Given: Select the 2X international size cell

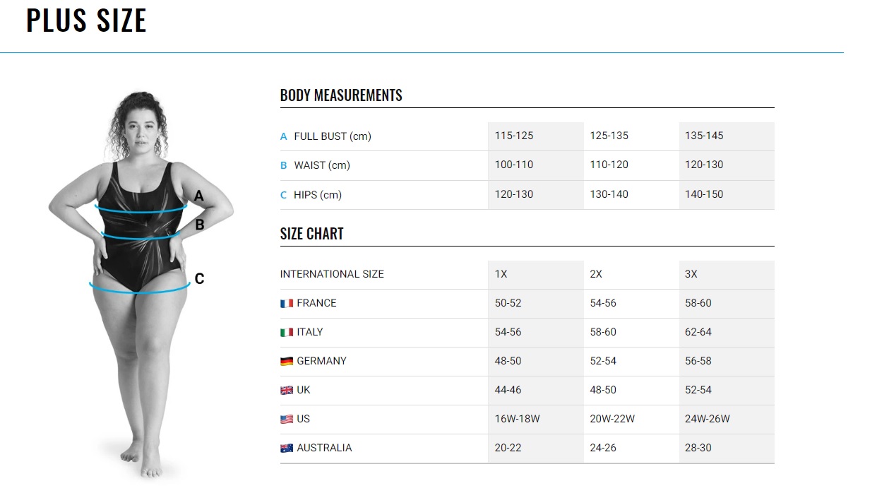Looking at the screenshot, I should pos(631,274).
